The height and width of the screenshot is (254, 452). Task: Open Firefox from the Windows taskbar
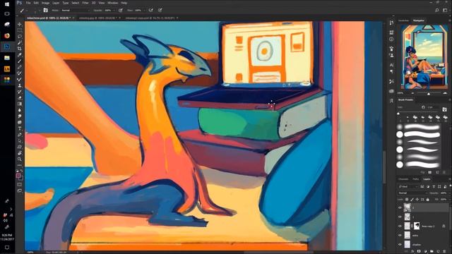[x=7, y=35]
